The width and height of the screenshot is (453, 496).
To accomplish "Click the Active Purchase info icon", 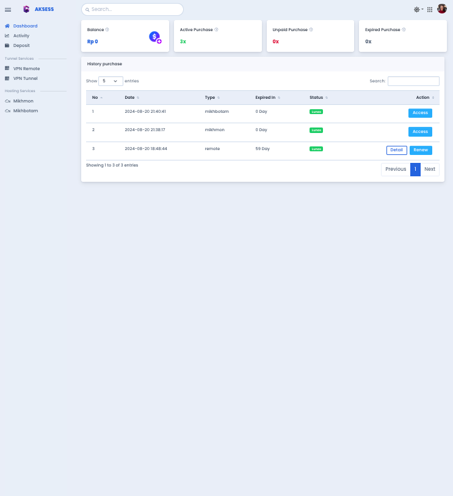I will pyautogui.click(x=216, y=29).
